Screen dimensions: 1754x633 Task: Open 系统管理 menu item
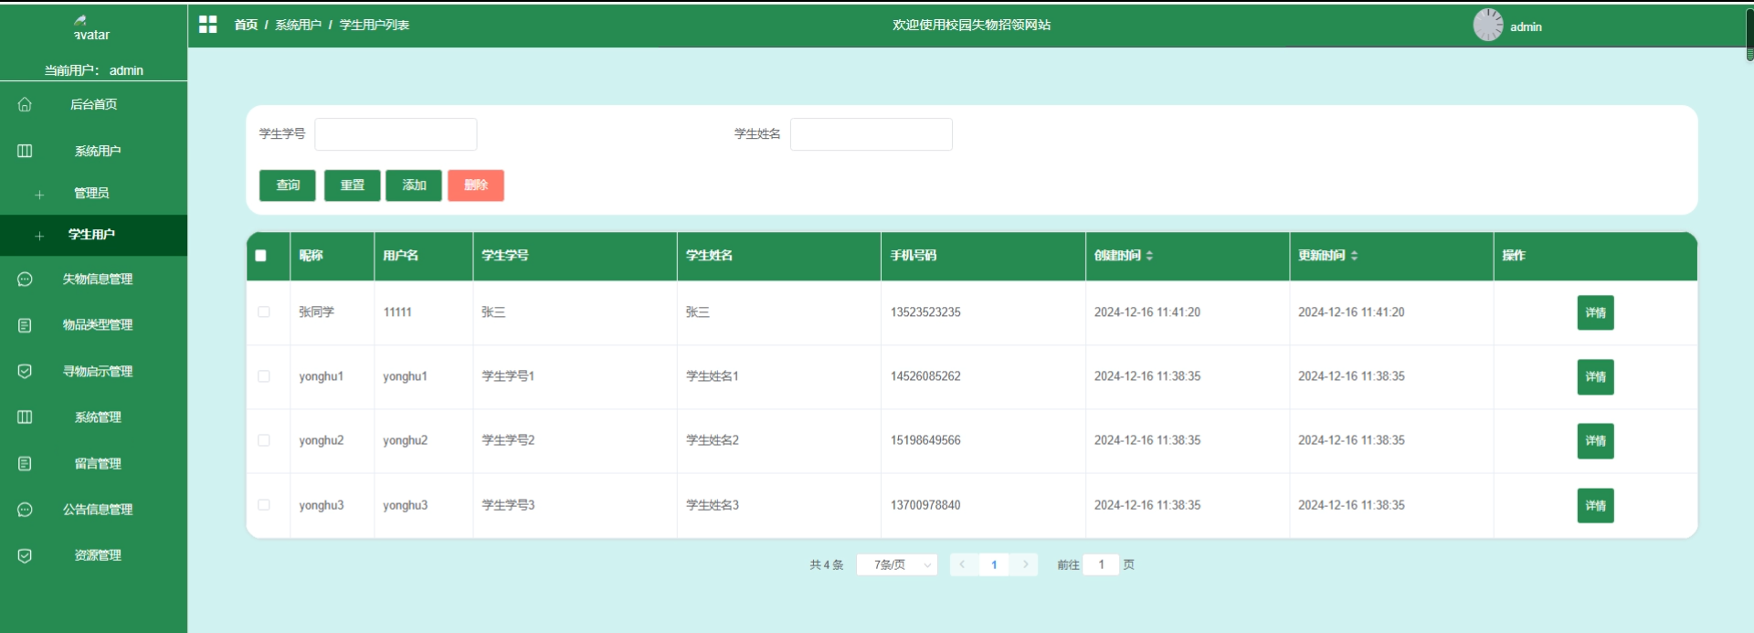[93, 417]
